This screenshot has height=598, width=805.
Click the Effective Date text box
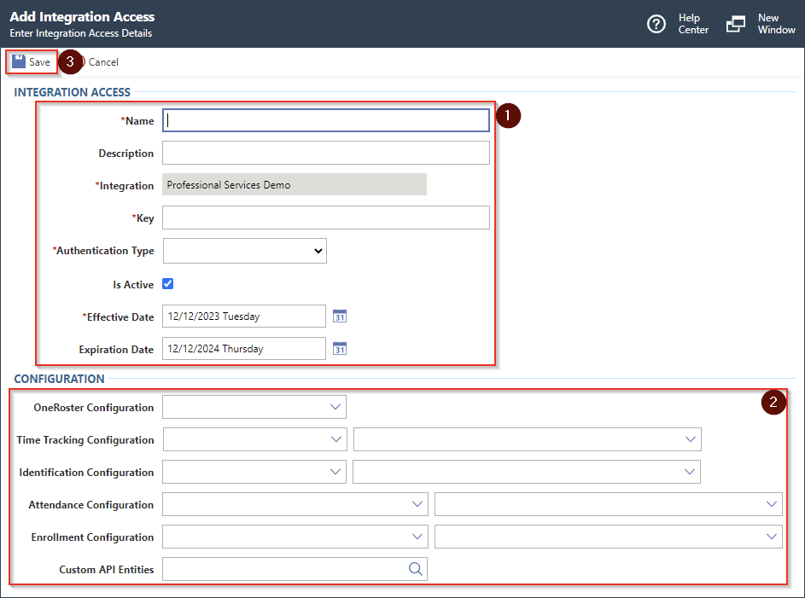[x=244, y=316]
